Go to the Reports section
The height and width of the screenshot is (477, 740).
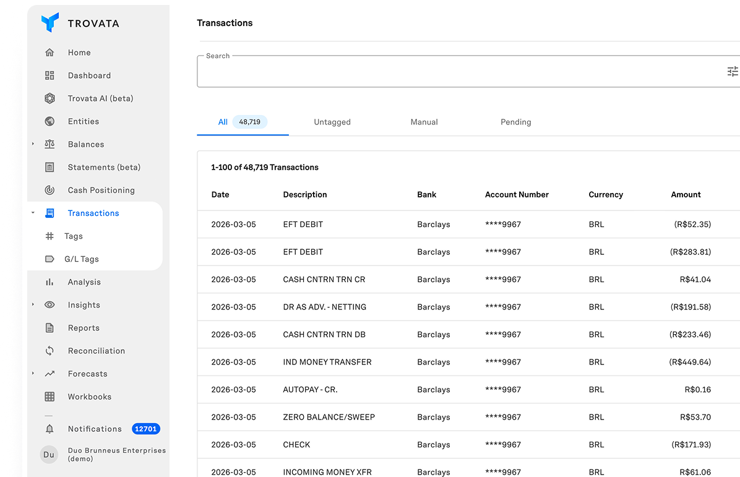(x=84, y=327)
